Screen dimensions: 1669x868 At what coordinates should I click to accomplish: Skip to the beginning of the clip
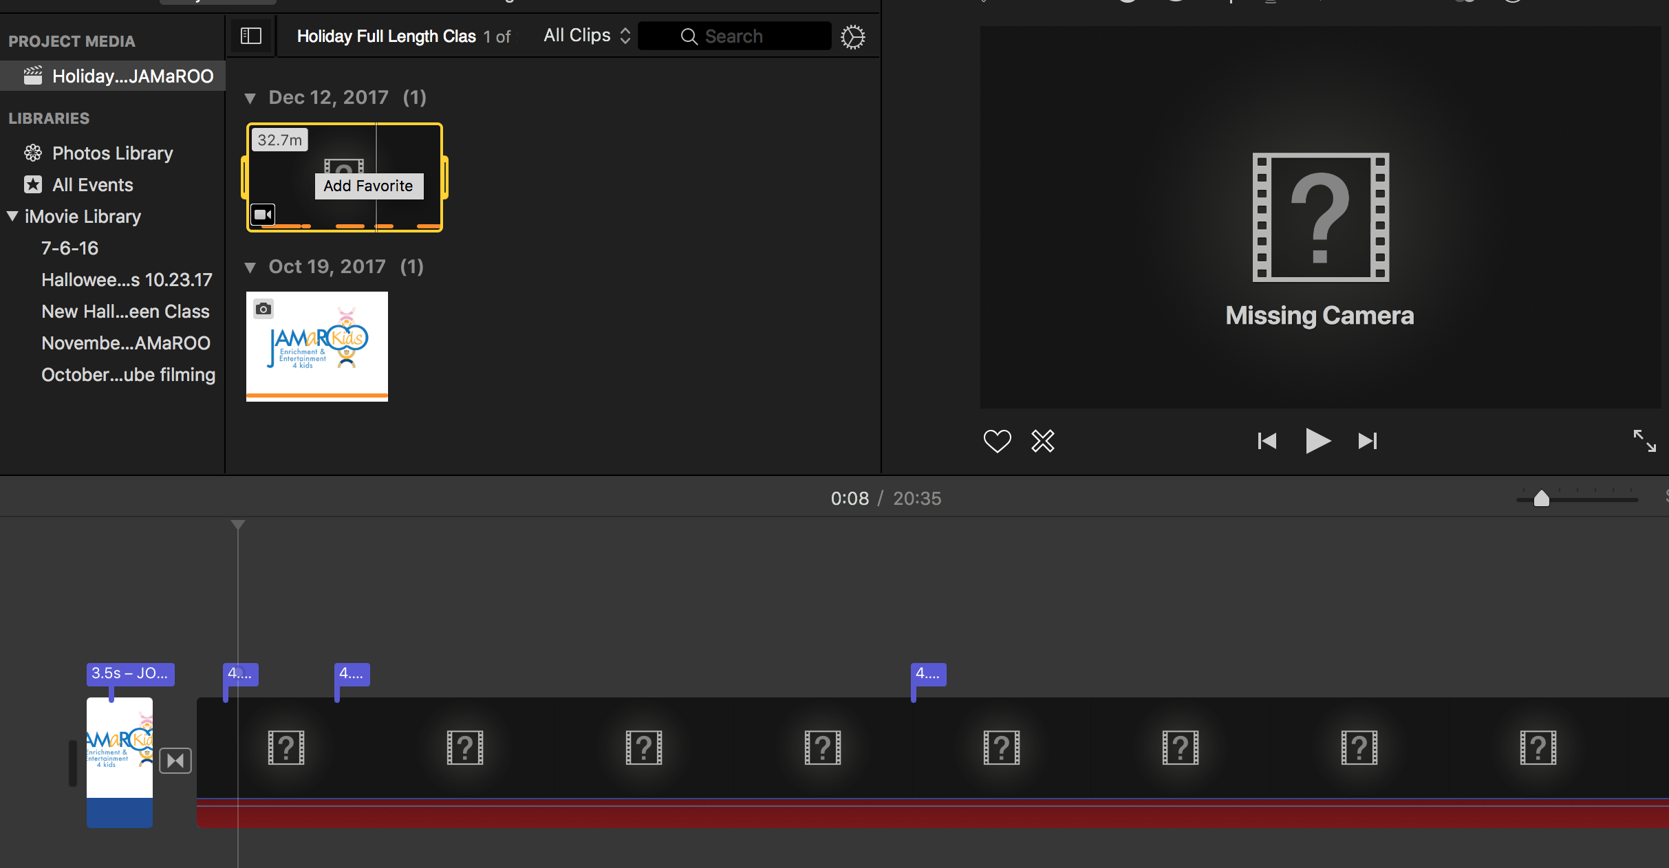(x=1267, y=441)
